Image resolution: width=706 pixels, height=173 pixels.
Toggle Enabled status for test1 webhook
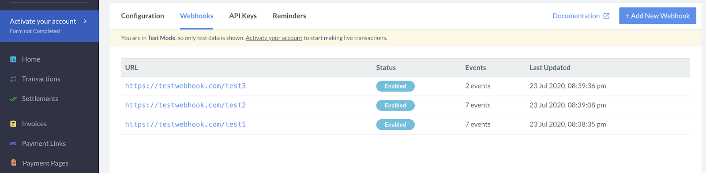click(x=395, y=125)
